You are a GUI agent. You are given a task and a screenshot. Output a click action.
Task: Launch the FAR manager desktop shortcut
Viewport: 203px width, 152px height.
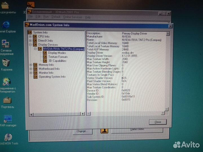[x=8, y=119]
